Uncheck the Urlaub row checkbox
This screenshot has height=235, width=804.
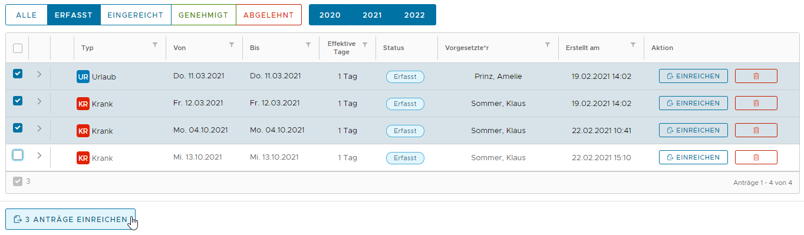pos(18,74)
